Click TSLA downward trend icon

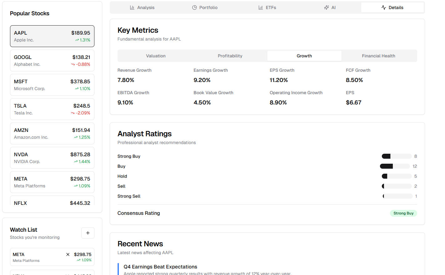point(73,113)
